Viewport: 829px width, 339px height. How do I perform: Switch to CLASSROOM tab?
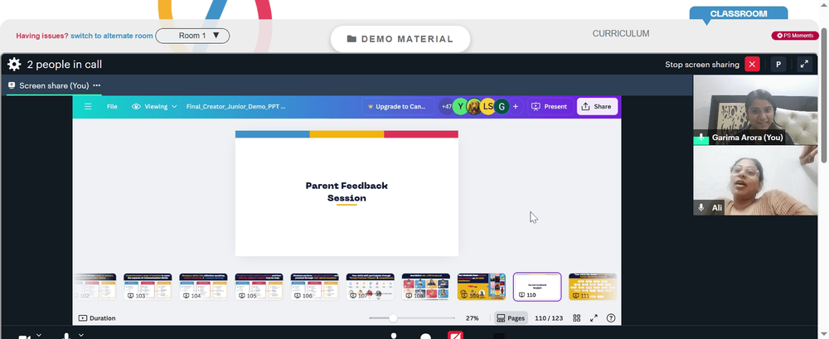[x=739, y=14]
